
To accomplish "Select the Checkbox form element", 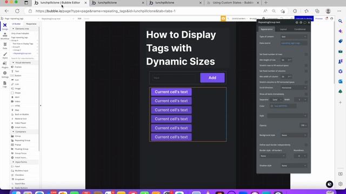I will [x=19, y=175].
